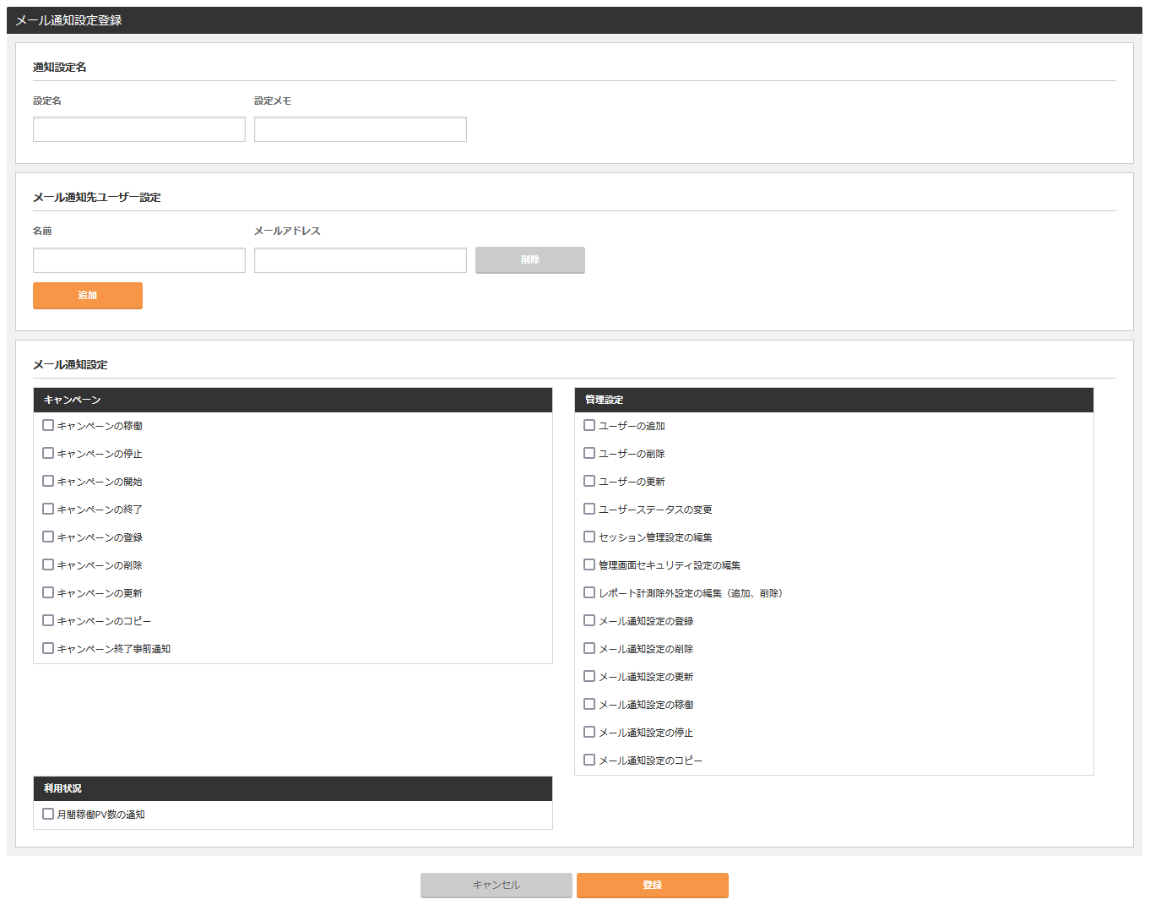
Task: Enable キャンペーンの終了 notification
Action: [x=48, y=510]
